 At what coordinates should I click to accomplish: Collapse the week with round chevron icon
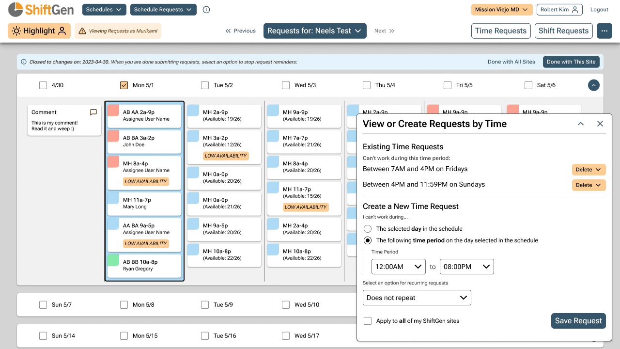point(593,85)
